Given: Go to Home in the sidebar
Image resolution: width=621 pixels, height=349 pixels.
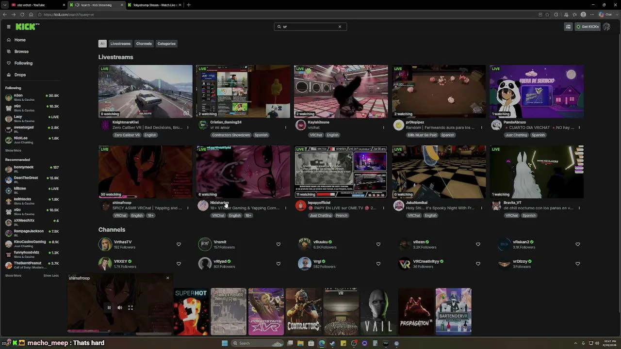Looking at the screenshot, I should coord(20,40).
